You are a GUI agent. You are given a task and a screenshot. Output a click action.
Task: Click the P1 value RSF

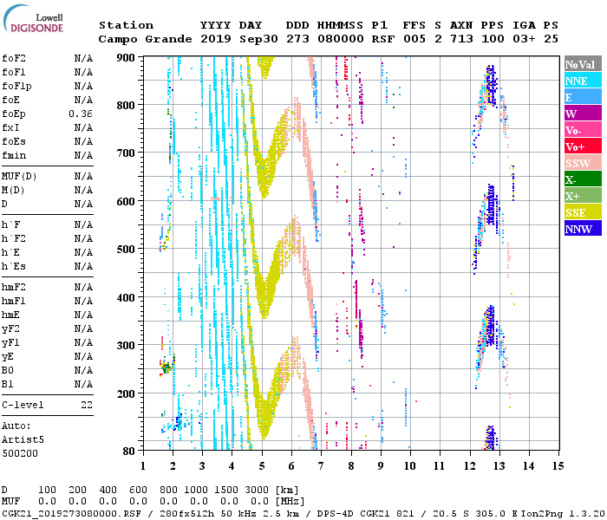tap(383, 39)
